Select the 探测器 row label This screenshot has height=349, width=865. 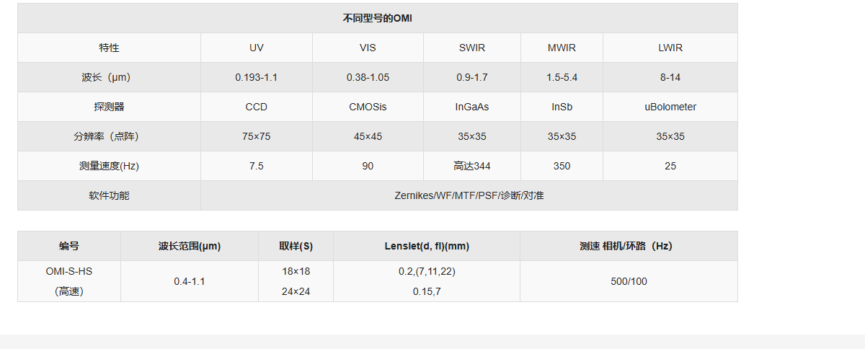tap(109, 107)
